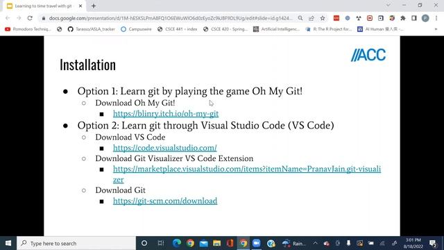Click the 'Download Git' text
The image size is (444, 250).
pos(120,190)
